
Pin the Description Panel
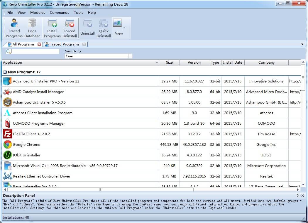(297, 195)
